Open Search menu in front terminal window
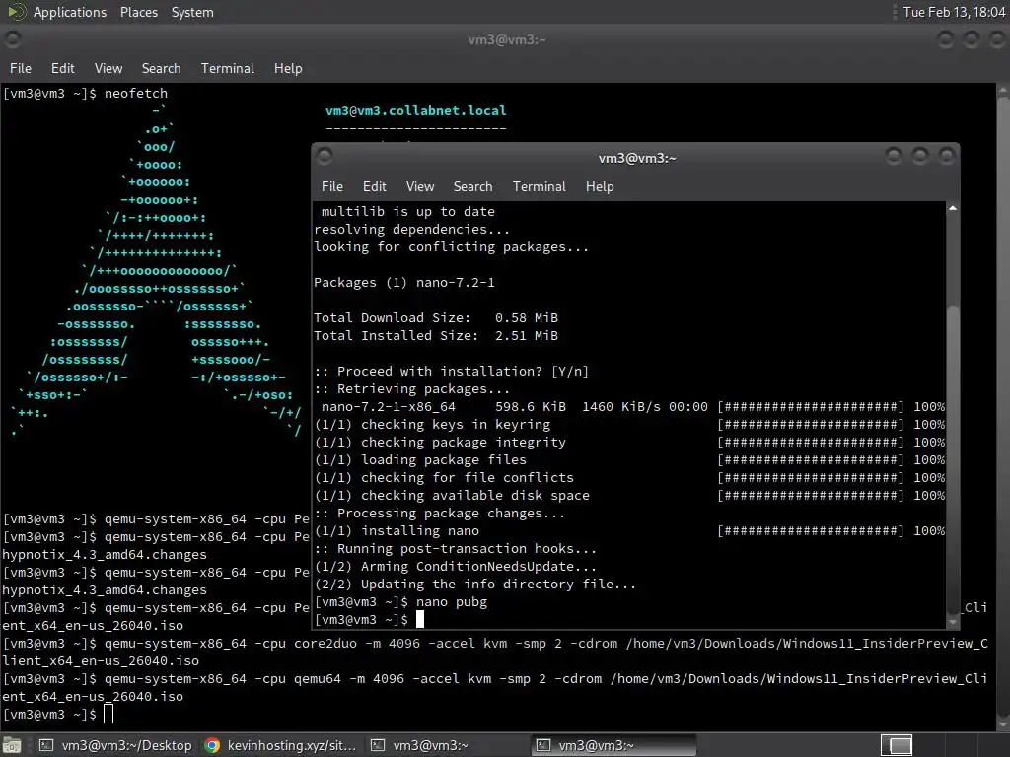 click(472, 186)
